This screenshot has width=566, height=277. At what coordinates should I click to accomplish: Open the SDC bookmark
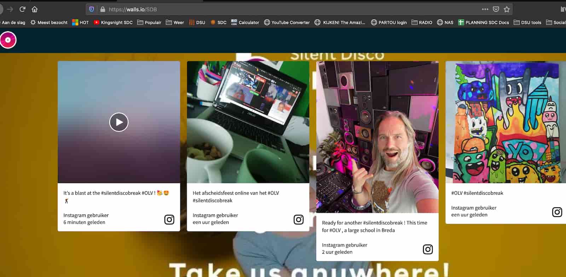(218, 22)
